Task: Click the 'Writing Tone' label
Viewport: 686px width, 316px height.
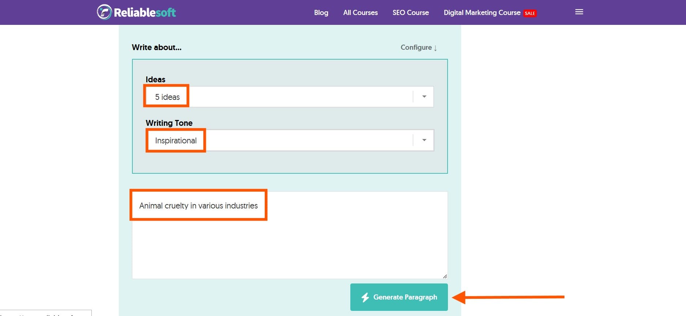Action: 169,123
